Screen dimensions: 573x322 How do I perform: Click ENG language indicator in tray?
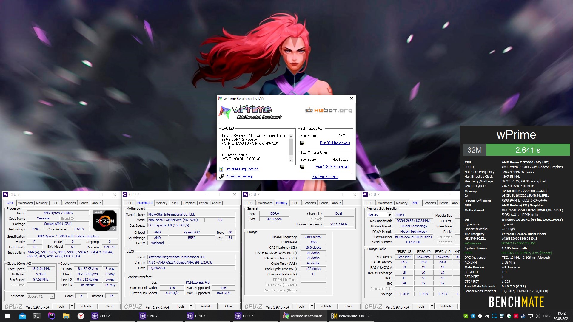(x=546, y=316)
